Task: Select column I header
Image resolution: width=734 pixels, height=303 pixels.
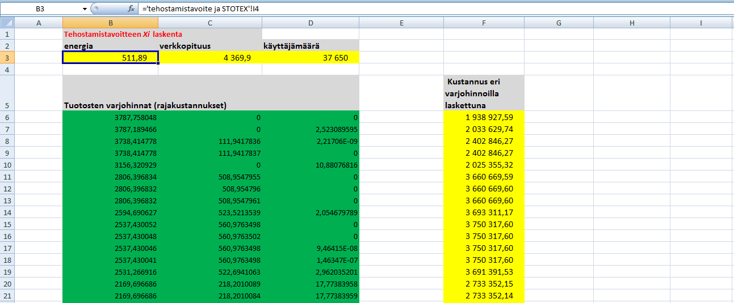Action: (701, 23)
